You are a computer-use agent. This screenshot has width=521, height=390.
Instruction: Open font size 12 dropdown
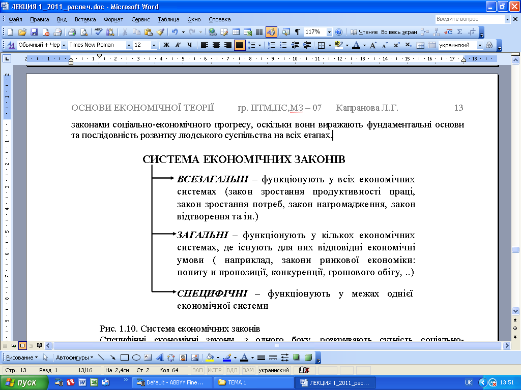[154, 45]
